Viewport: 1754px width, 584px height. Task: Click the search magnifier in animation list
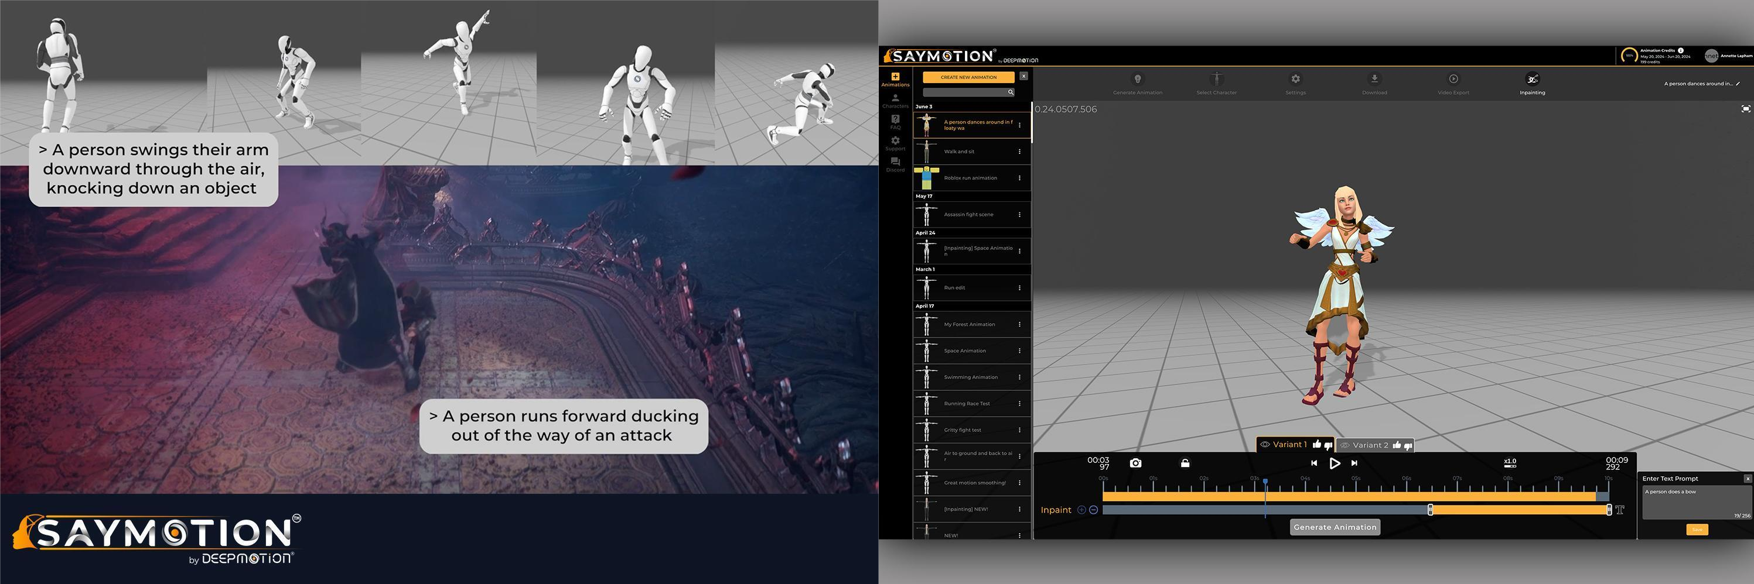tap(1011, 92)
